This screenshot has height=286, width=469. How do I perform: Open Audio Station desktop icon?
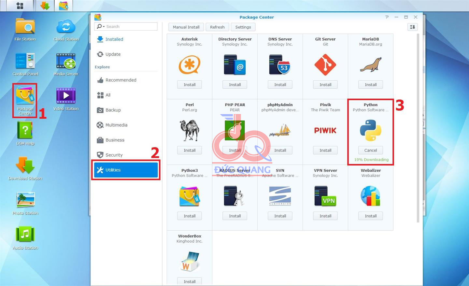[25, 238]
